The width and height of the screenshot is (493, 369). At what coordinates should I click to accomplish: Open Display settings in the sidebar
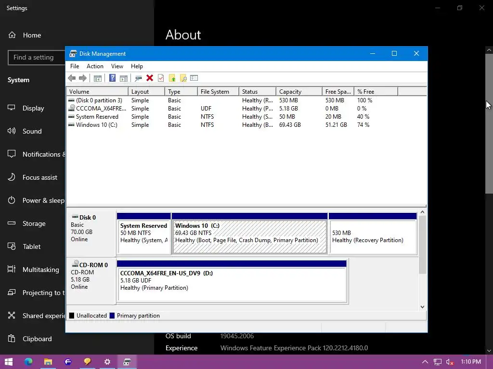[x=33, y=108]
